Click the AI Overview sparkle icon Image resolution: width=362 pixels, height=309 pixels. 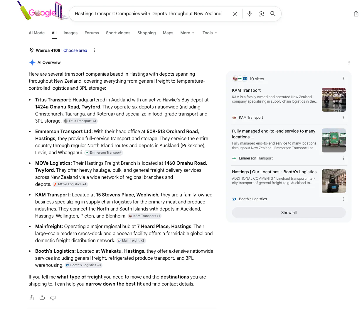click(32, 62)
